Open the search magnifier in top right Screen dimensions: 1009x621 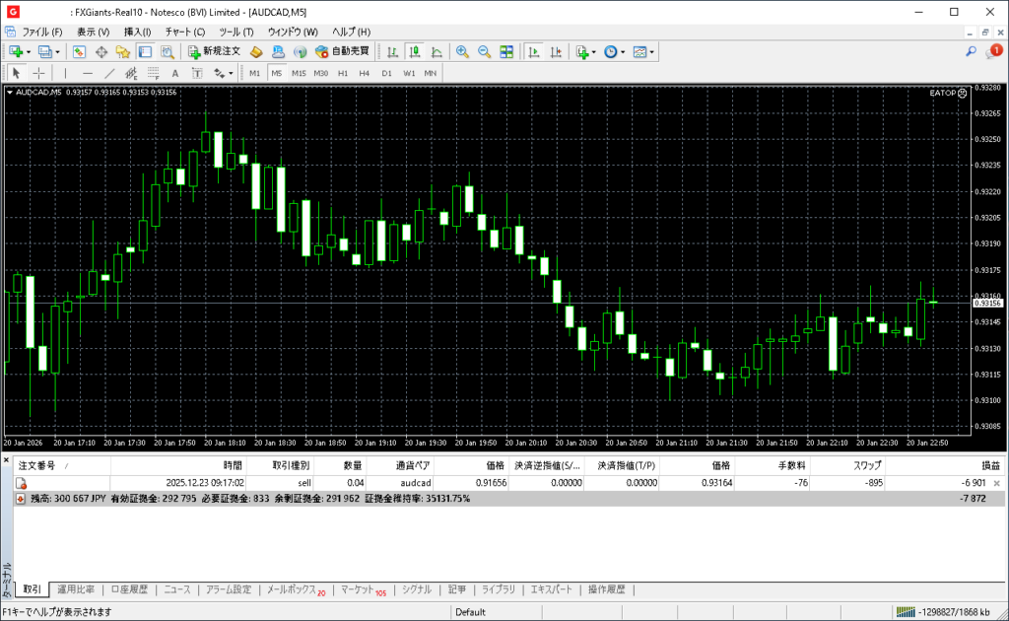click(x=971, y=51)
